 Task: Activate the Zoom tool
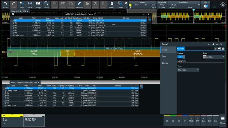click(46, 5)
